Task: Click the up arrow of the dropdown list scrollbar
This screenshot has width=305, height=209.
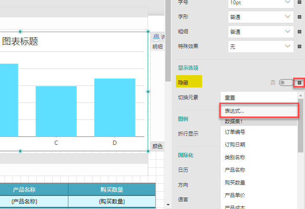Action: coord(301,96)
